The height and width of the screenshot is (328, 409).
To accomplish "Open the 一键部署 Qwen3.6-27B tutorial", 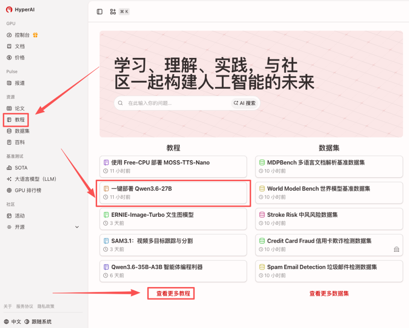I will [173, 193].
